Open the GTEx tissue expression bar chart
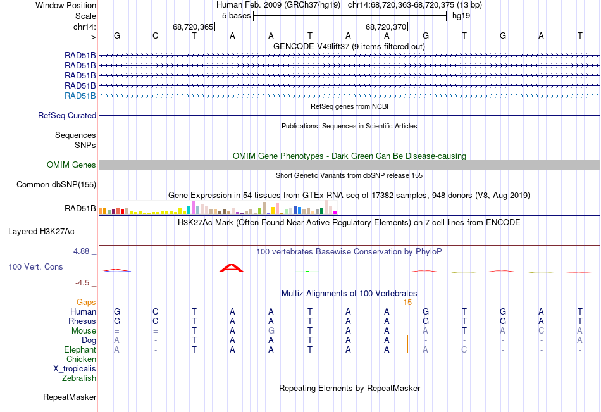The image size is (601, 412). [218, 207]
